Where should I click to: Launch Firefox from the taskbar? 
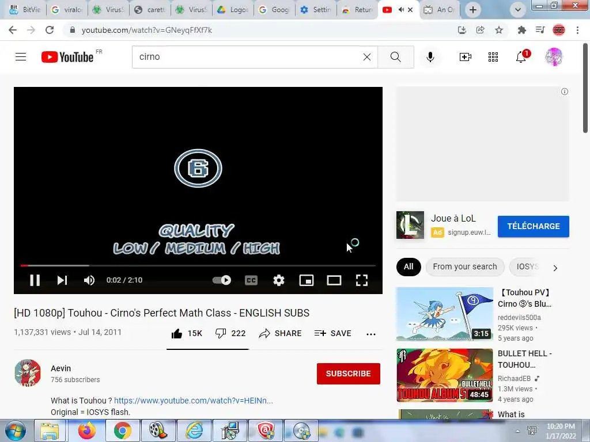[x=86, y=430]
